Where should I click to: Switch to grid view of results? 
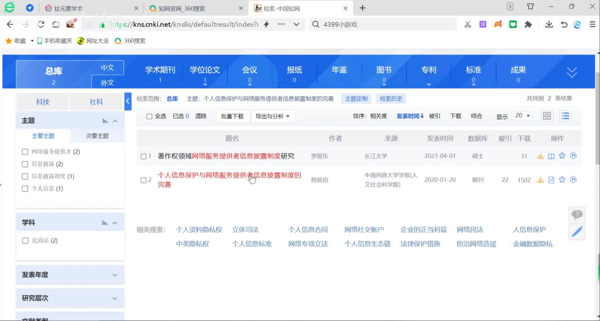[x=547, y=116]
